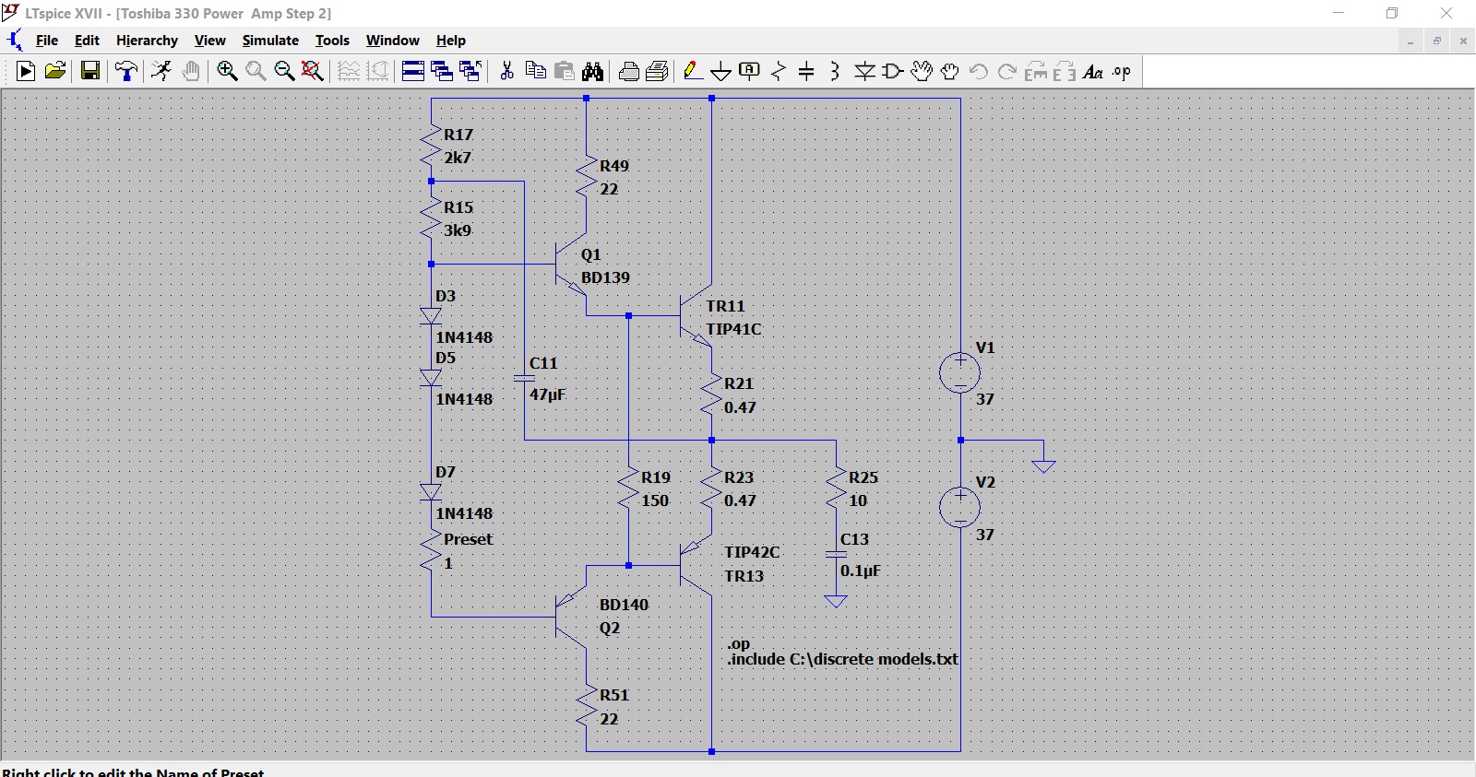Click the LTspice icon beside File
This screenshot has height=777, width=1476.
[15, 41]
